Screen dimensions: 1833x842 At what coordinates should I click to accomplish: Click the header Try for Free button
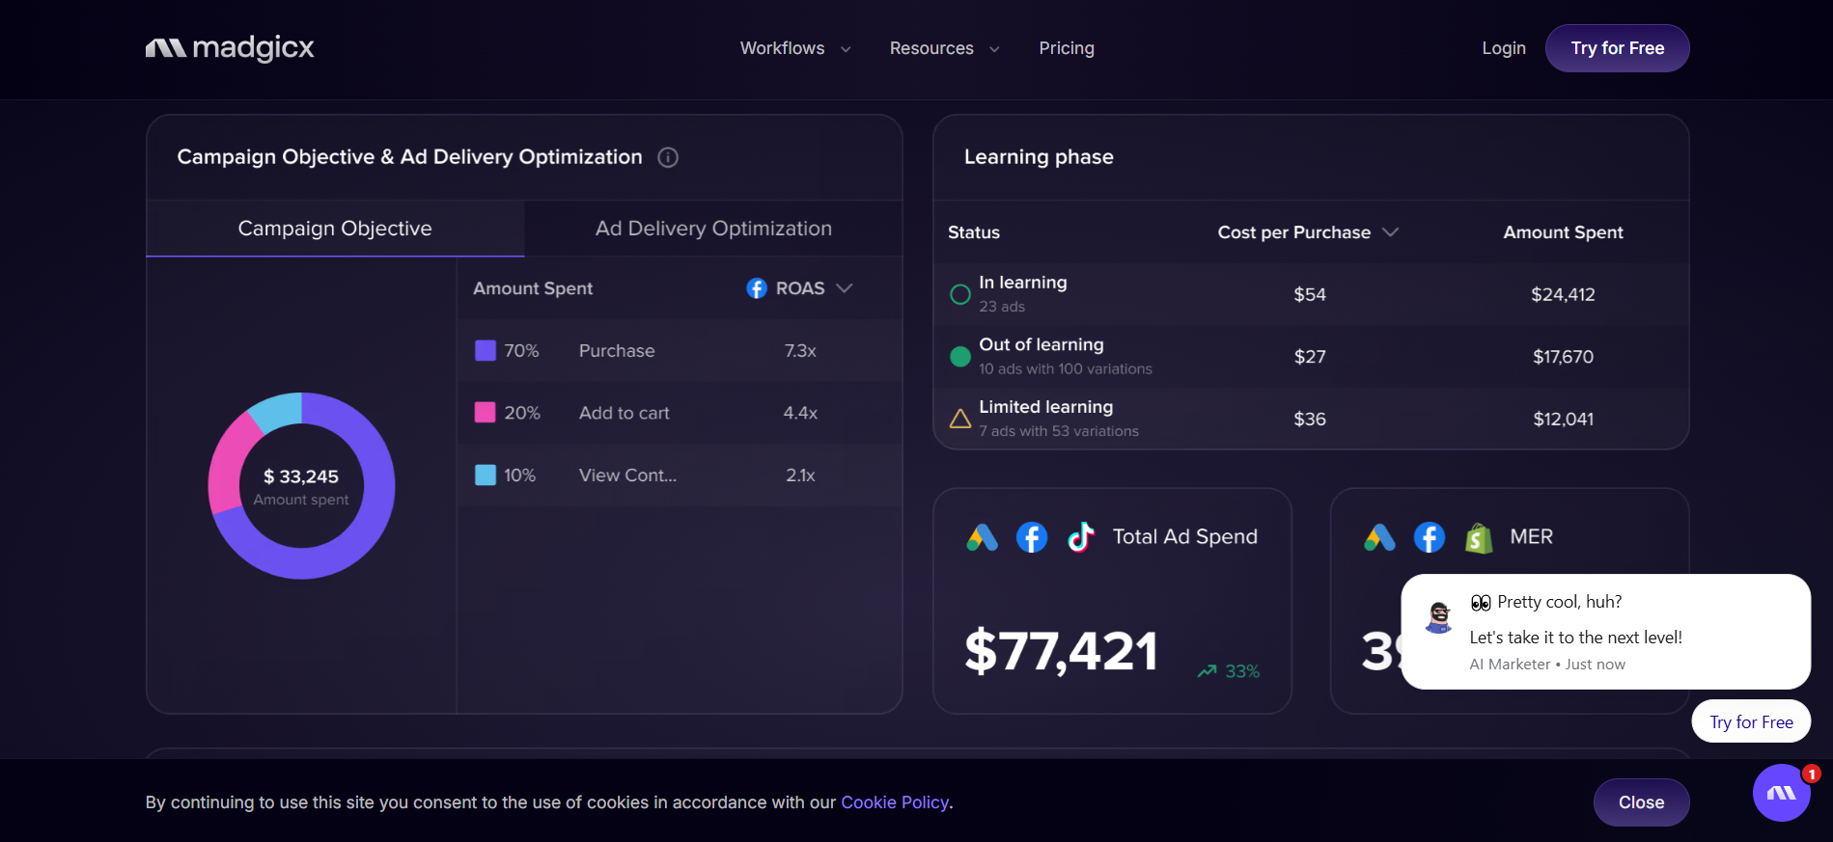coord(1618,48)
